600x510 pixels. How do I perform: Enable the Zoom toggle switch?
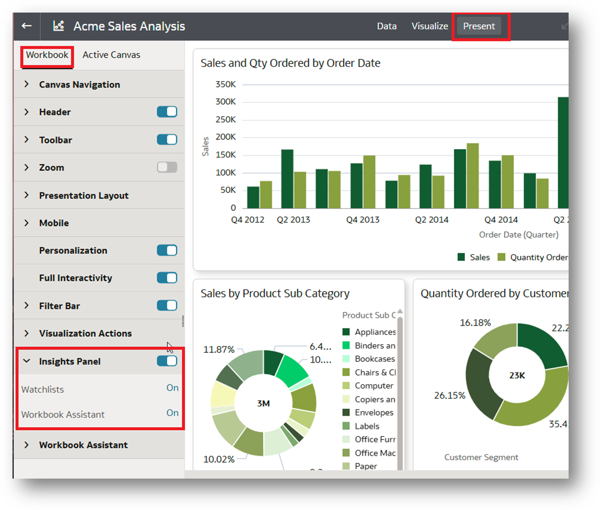point(167,167)
